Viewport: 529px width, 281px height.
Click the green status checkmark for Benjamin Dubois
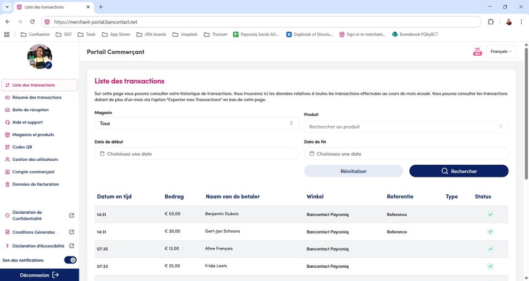(x=490, y=214)
